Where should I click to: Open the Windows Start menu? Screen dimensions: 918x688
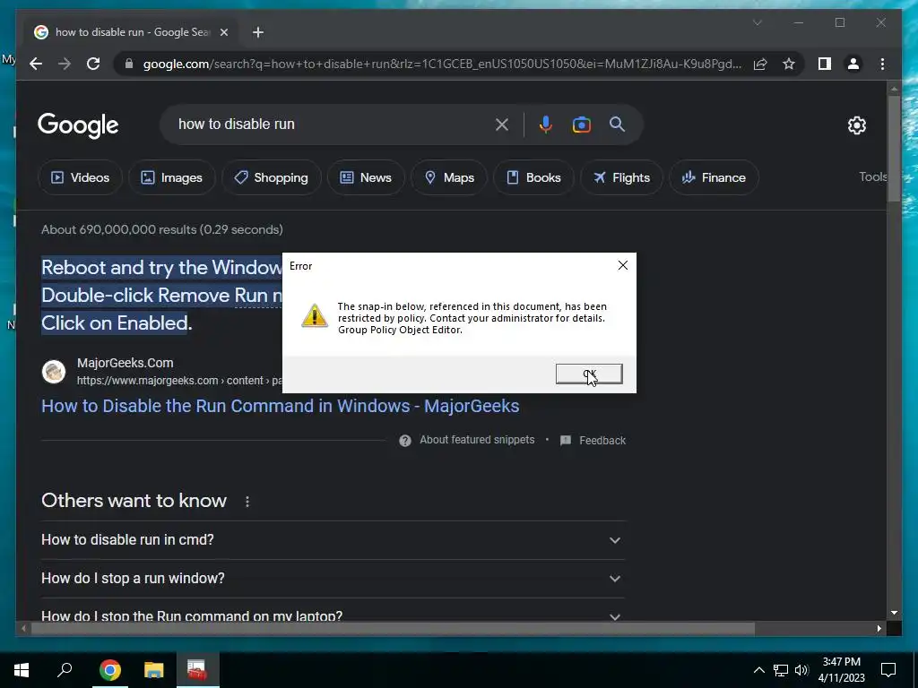(x=22, y=670)
